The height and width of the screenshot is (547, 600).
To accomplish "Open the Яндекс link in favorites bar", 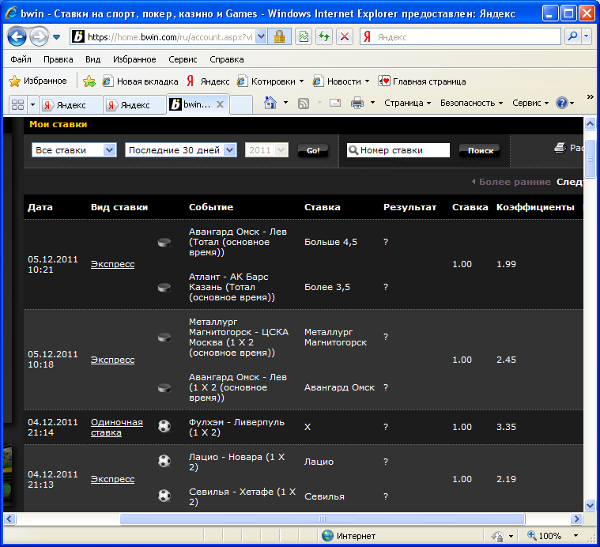I will pos(208,81).
